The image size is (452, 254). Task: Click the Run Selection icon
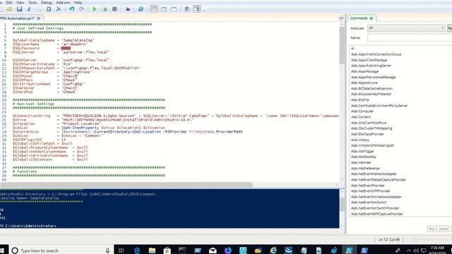[105, 9]
